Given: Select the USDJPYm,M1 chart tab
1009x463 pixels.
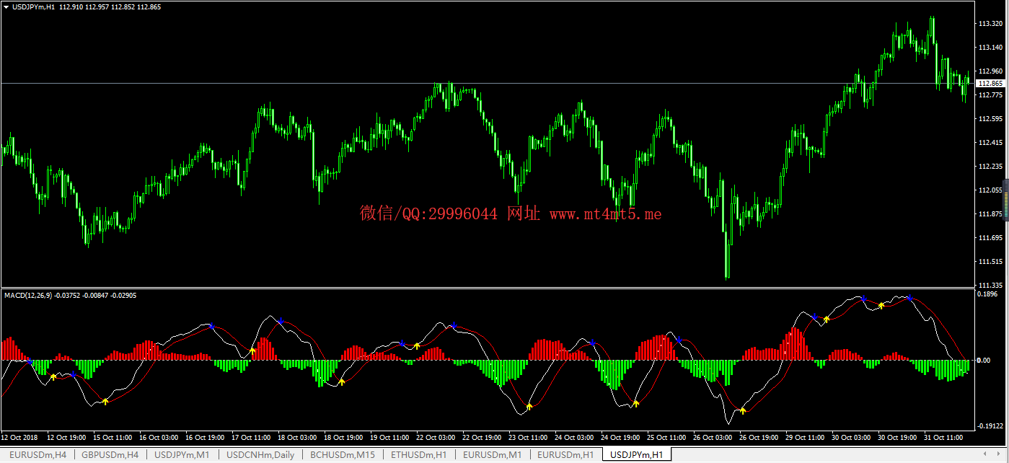Looking at the screenshot, I should [x=182, y=455].
